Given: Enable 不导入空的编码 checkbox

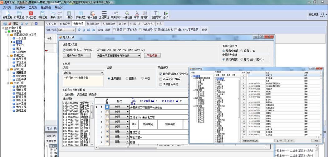Looking at the screenshot, I should [x=161, y=79].
